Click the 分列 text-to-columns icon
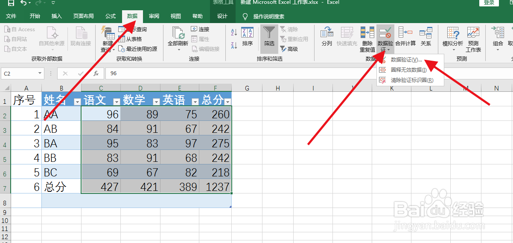The width and height of the screenshot is (513, 243). pos(326,33)
